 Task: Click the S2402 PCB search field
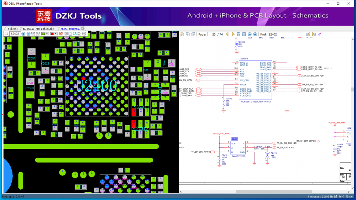pos(15,34)
